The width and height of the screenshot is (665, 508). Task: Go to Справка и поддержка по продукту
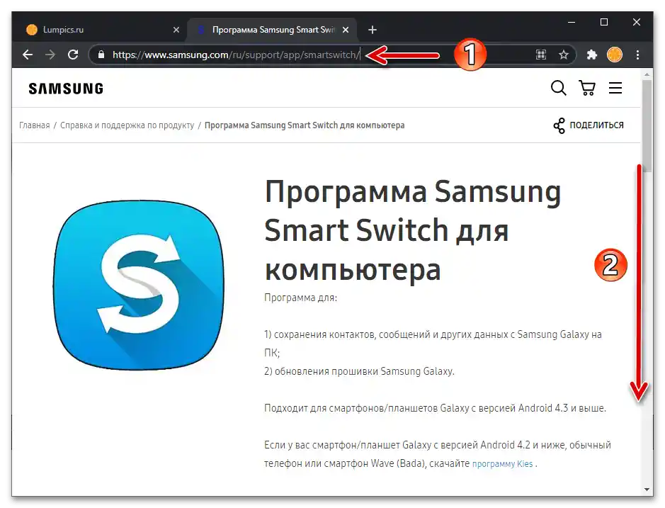[x=128, y=125]
